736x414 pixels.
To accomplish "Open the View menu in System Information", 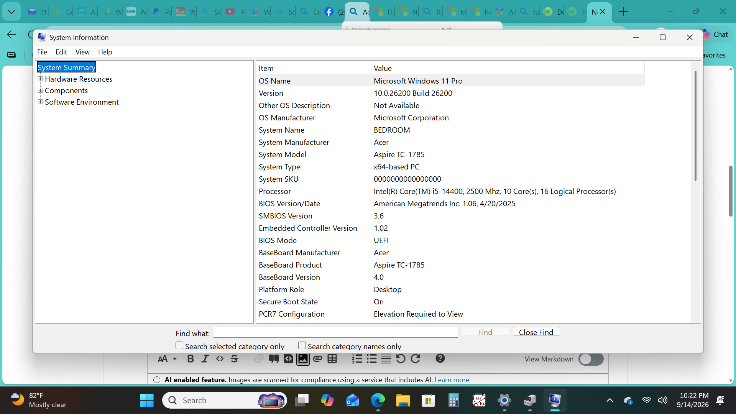I will 82,52.
